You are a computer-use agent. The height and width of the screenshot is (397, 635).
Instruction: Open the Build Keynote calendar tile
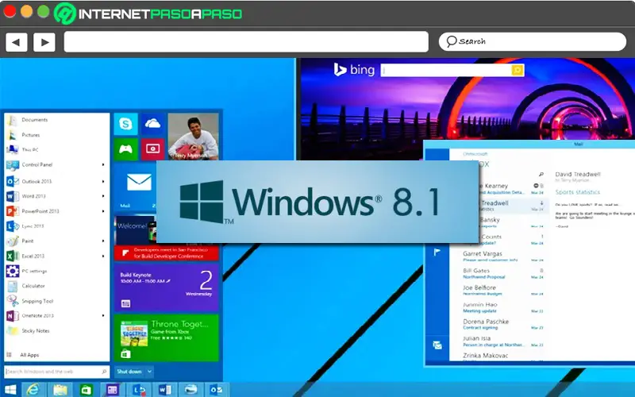tap(167, 287)
